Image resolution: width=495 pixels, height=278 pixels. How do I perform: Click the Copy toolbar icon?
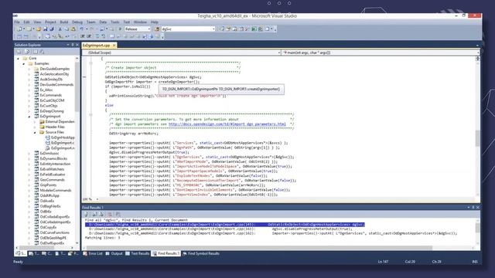[x=67, y=29]
